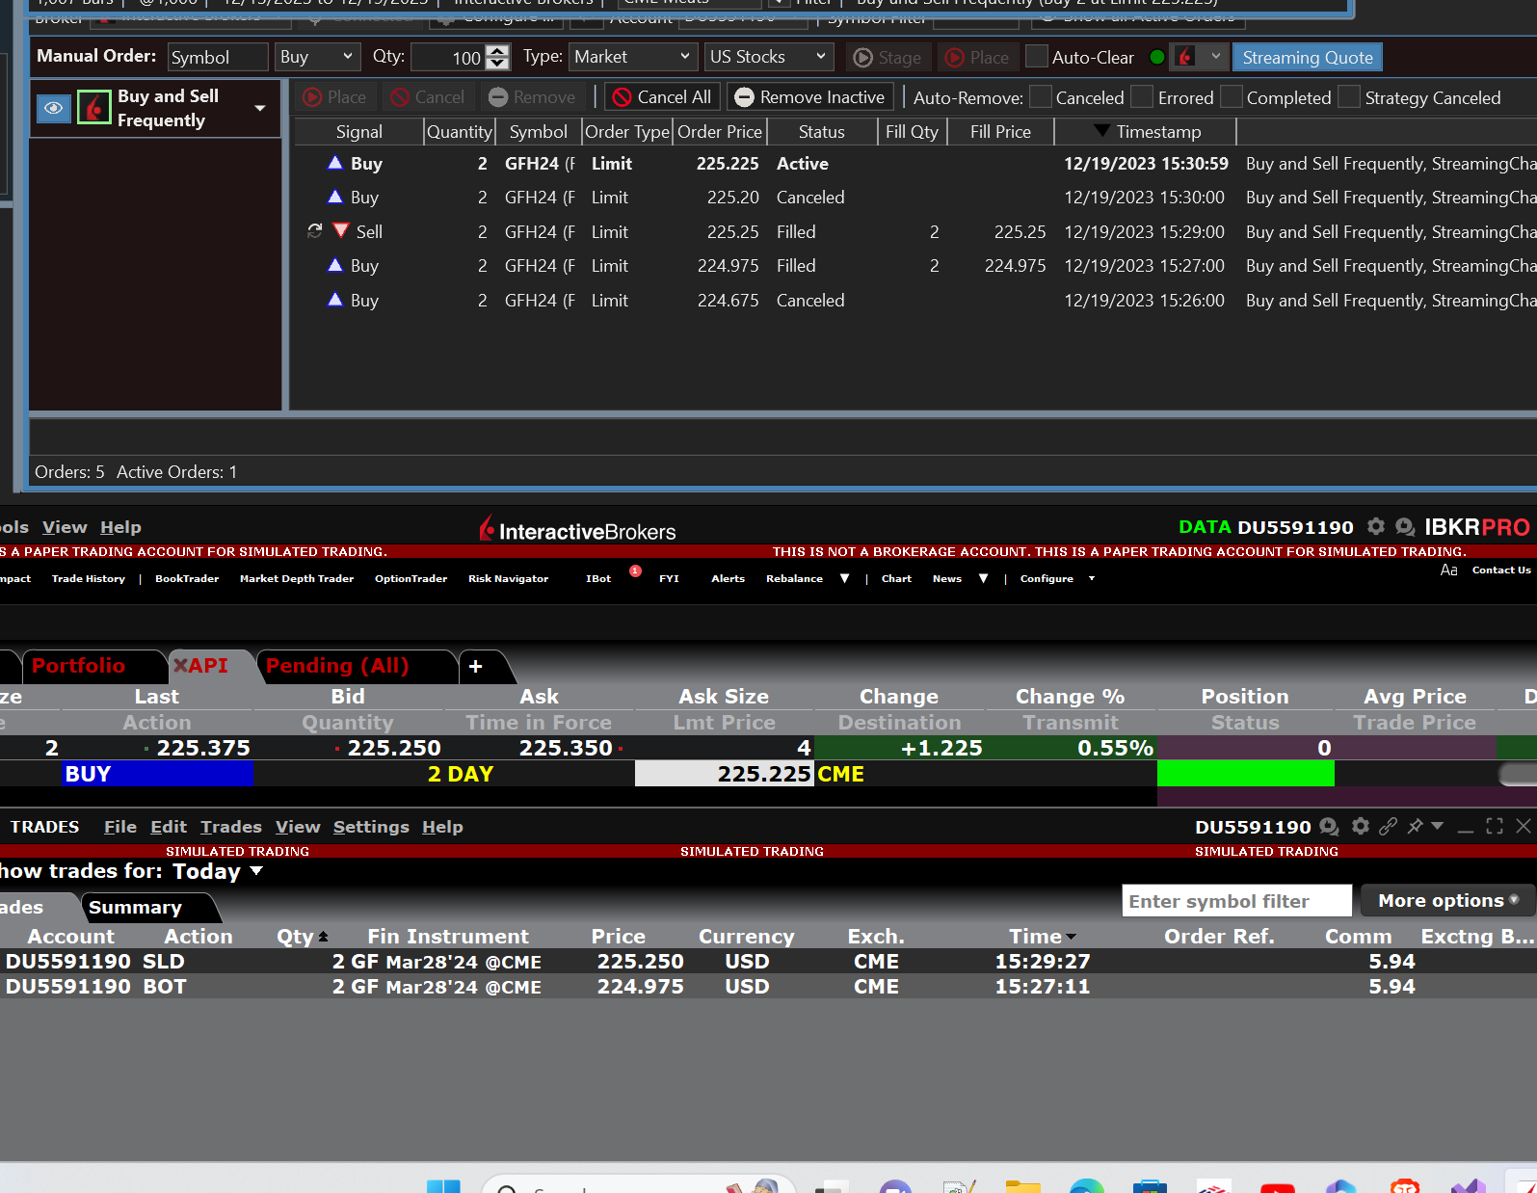Click the blue Buy triangle on the 224.975 order

[x=335, y=265]
